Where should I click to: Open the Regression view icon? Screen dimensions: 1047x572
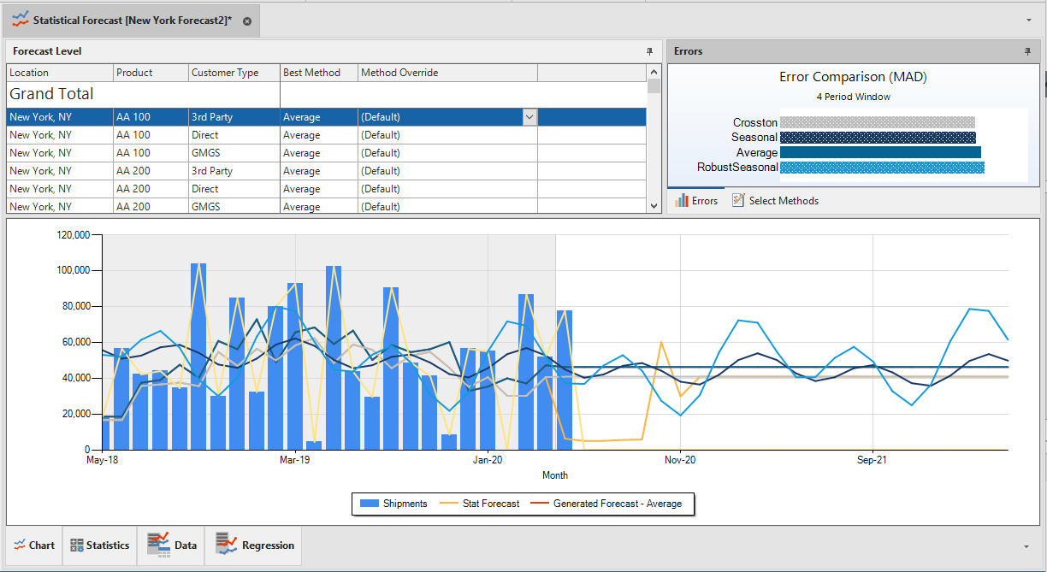tap(227, 544)
